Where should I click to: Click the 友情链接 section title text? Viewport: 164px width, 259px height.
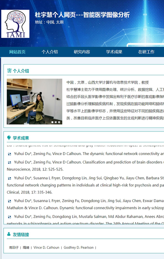click(x=21, y=234)
